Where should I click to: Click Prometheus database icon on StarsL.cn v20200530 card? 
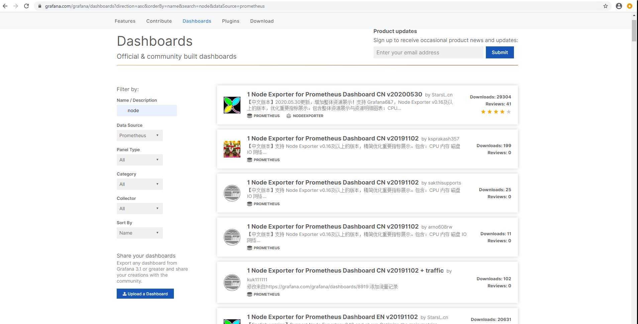249,116
